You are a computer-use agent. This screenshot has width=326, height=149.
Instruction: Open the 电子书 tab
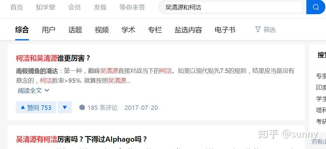point(225,30)
